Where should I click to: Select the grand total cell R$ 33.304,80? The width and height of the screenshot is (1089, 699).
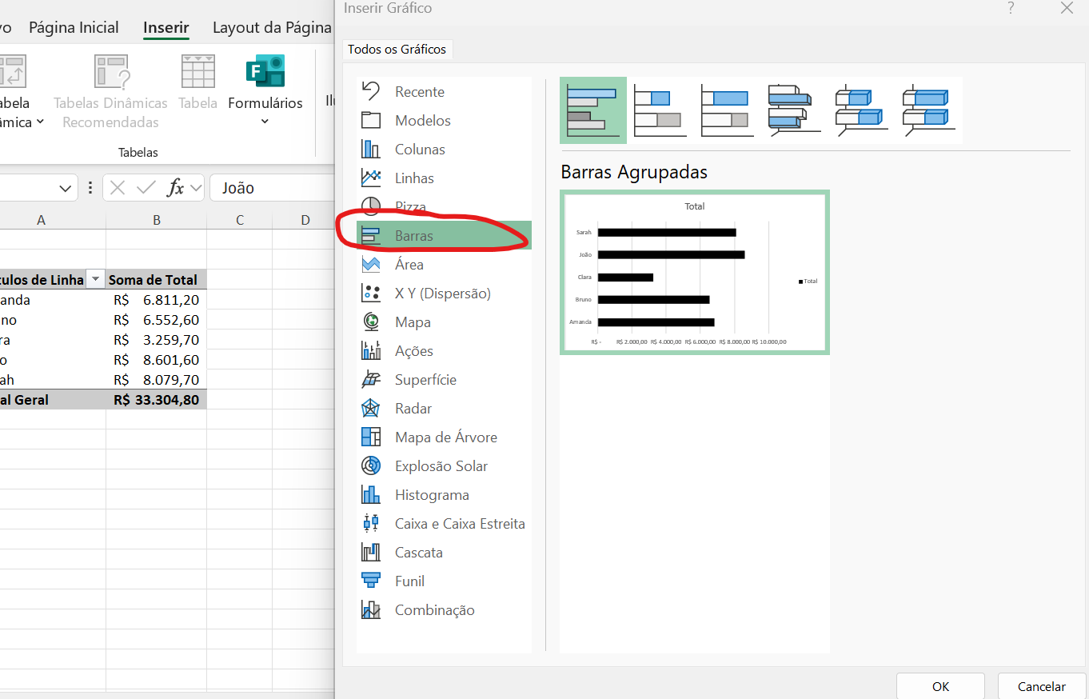coord(157,400)
